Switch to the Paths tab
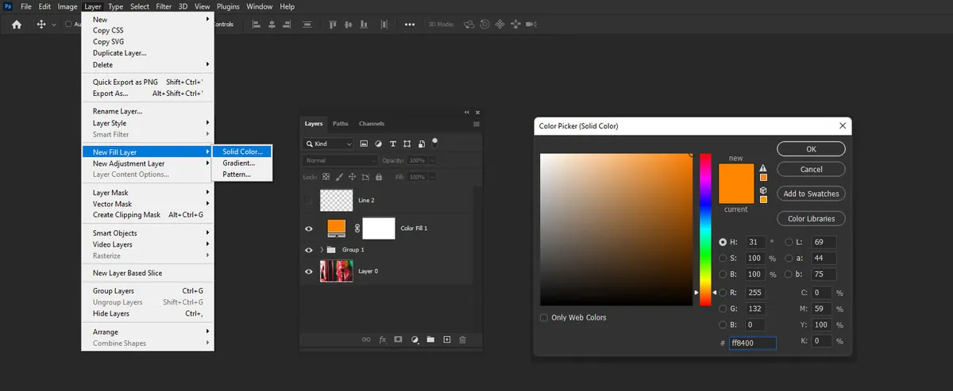Viewport: 953px width, 391px height. tap(341, 124)
